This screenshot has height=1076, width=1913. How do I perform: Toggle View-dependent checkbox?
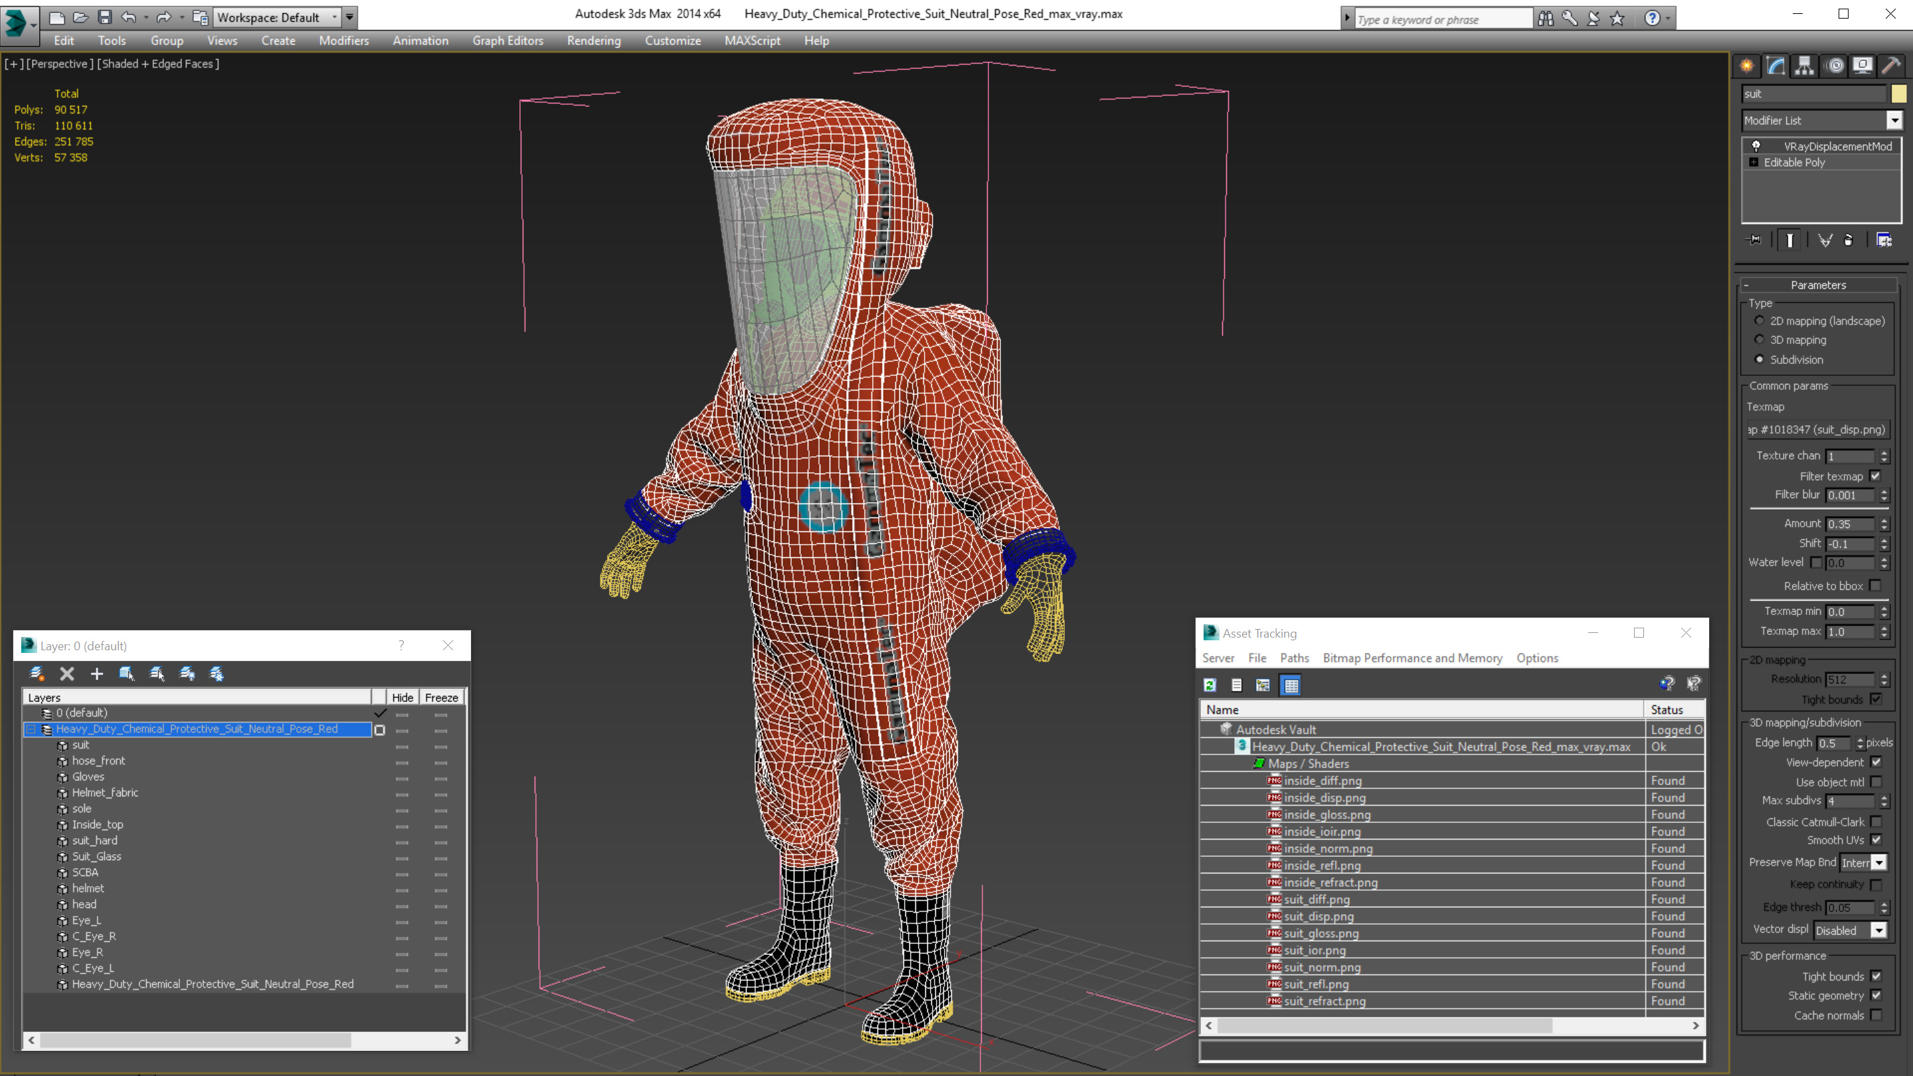click(x=1876, y=762)
